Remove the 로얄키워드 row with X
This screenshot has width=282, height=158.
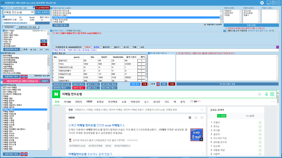click(x=141, y=60)
